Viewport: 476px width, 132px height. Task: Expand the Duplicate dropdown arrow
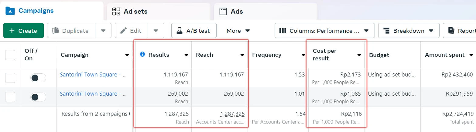(103, 31)
